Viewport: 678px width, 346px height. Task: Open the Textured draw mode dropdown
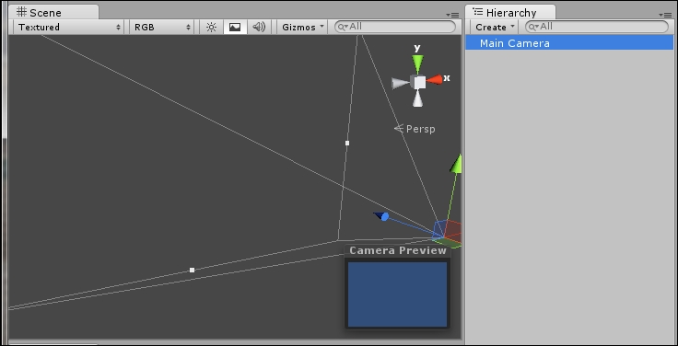click(x=68, y=27)
